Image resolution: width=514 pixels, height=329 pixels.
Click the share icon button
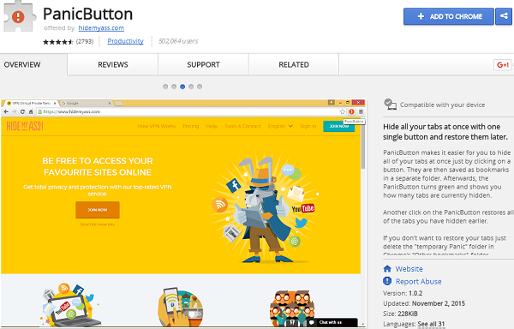point(504,16)
